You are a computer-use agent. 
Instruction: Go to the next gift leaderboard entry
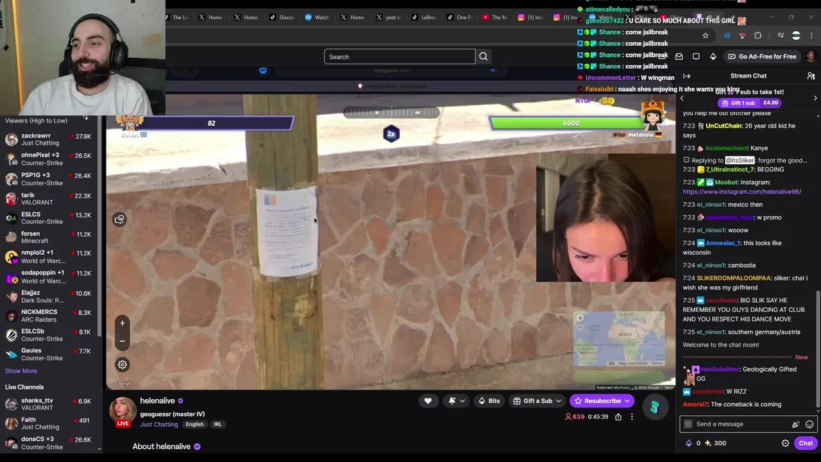[815, 98]
